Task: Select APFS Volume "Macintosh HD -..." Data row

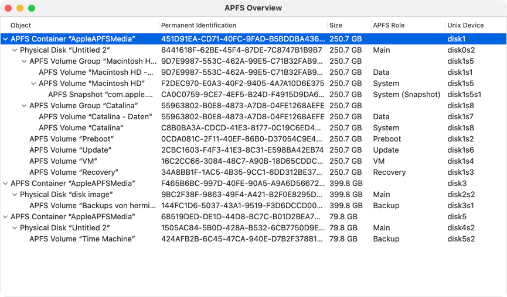Action: (x=253, y=72)
